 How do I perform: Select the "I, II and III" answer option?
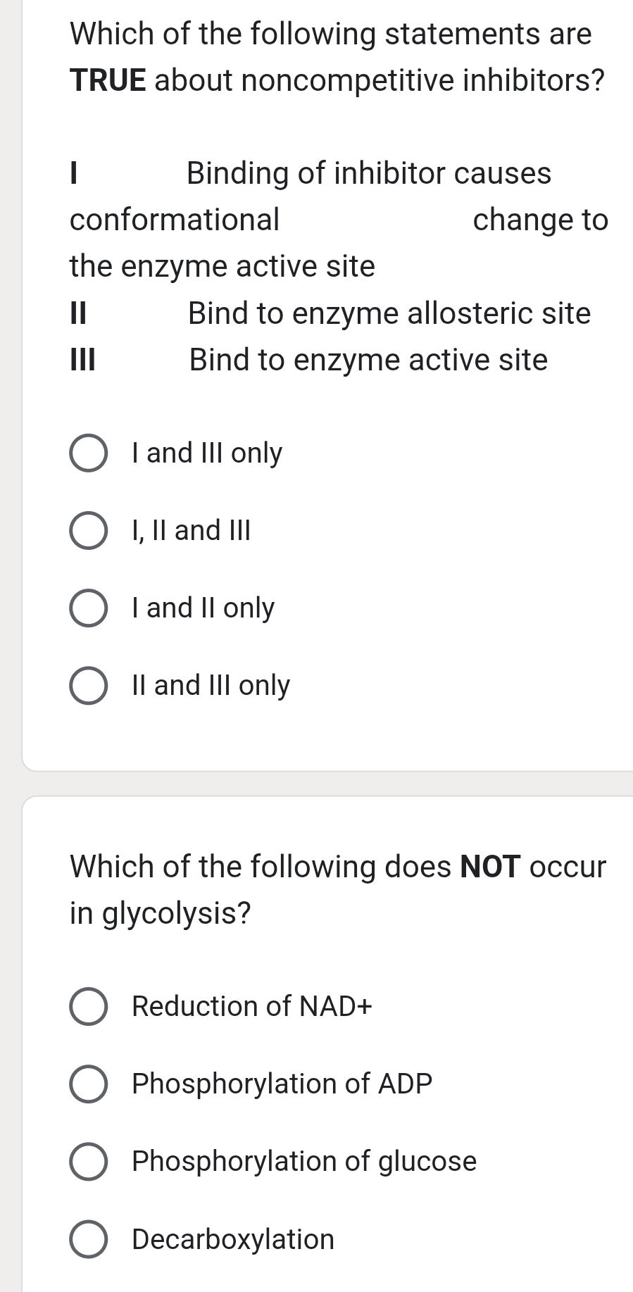coord(87,532)
